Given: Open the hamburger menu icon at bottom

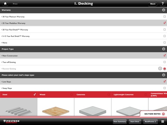Looking at the screenshot, I should pos(162,122).
